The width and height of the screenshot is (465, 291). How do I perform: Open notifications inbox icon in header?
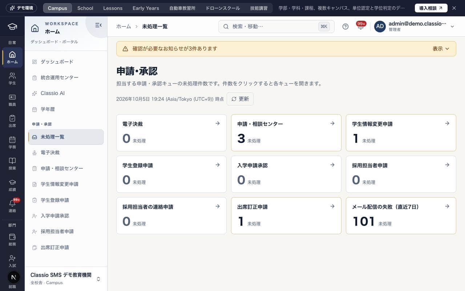tap(361, 27)
